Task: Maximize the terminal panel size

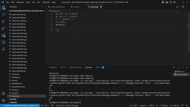Action: tap(183, 67)
